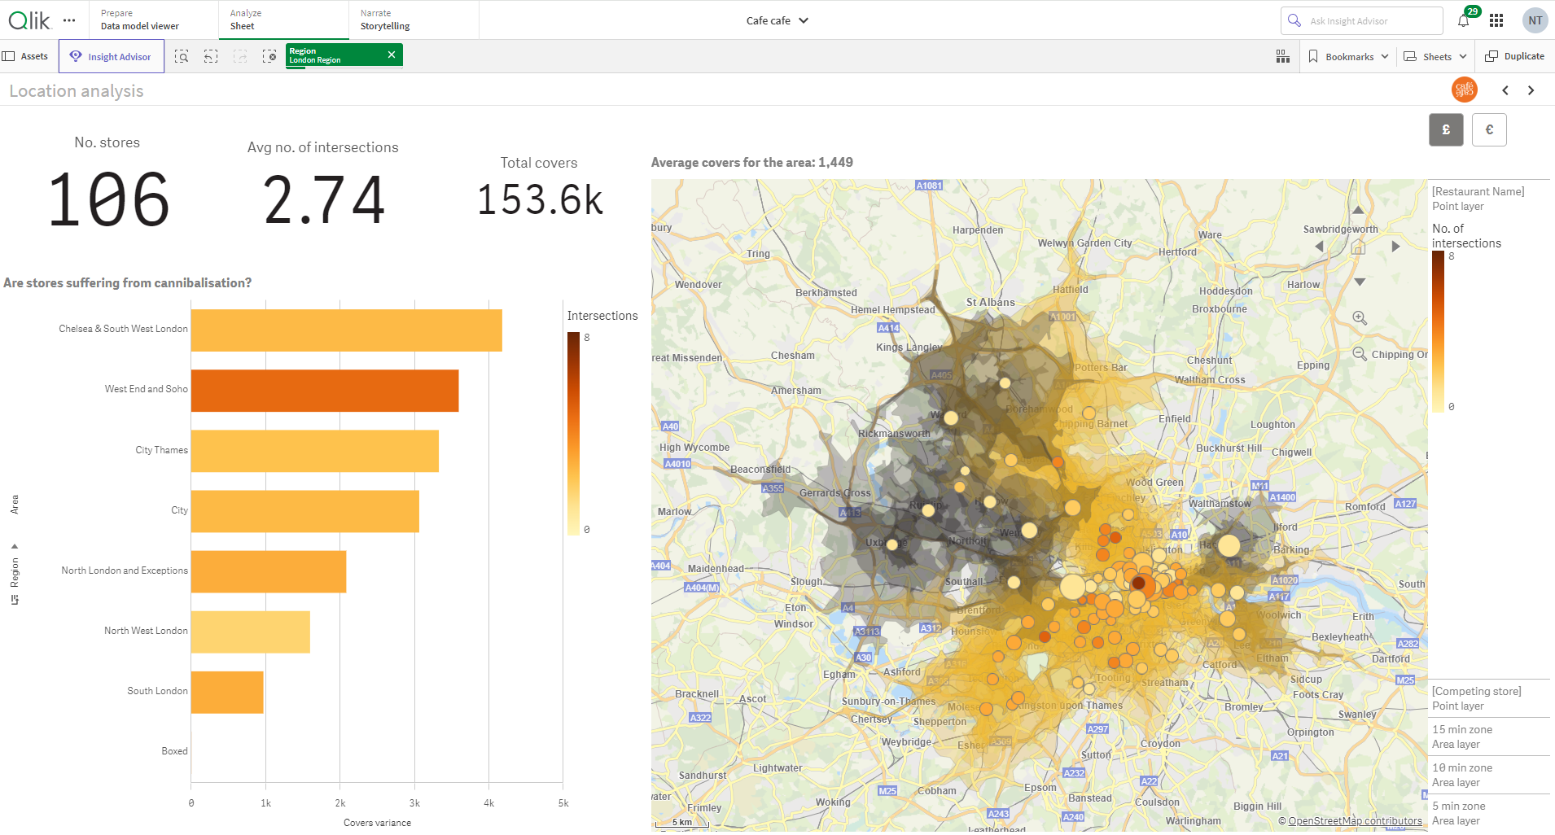Viewport: 1555px width, 835px height.
Task: Zoom in on the map
Action: click(1360, 318)
